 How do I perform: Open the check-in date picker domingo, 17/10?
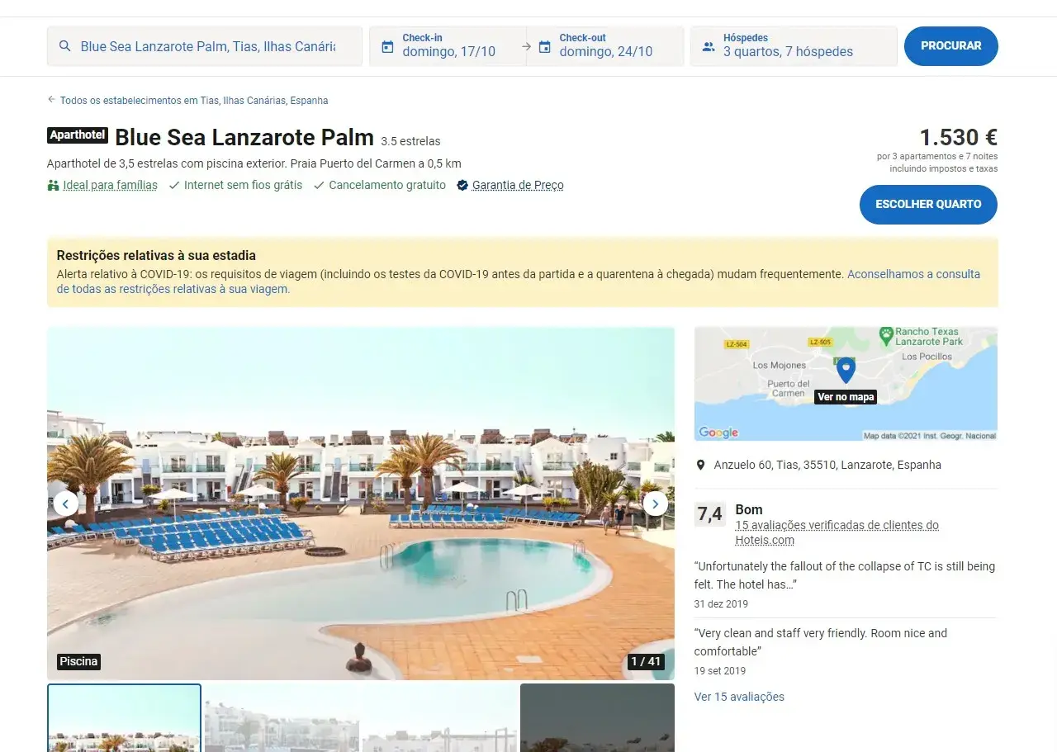(447, 45)
